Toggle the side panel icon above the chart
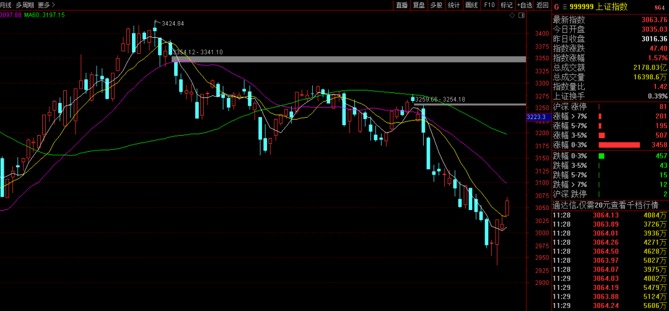This screenshot has width=669, height=311. [521, 15]
